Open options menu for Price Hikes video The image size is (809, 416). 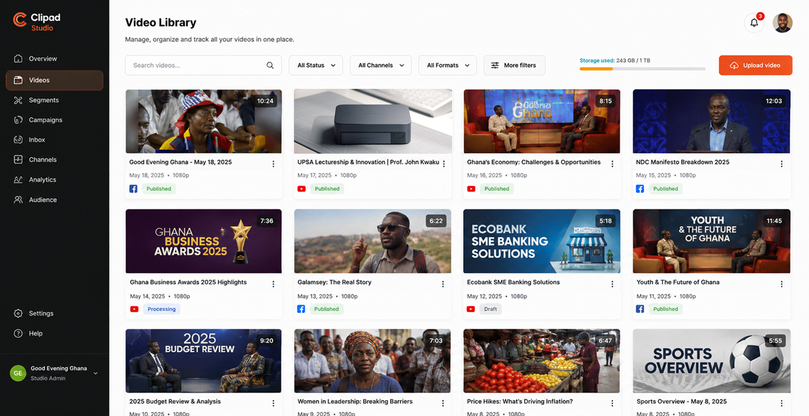tap(612, 403)
